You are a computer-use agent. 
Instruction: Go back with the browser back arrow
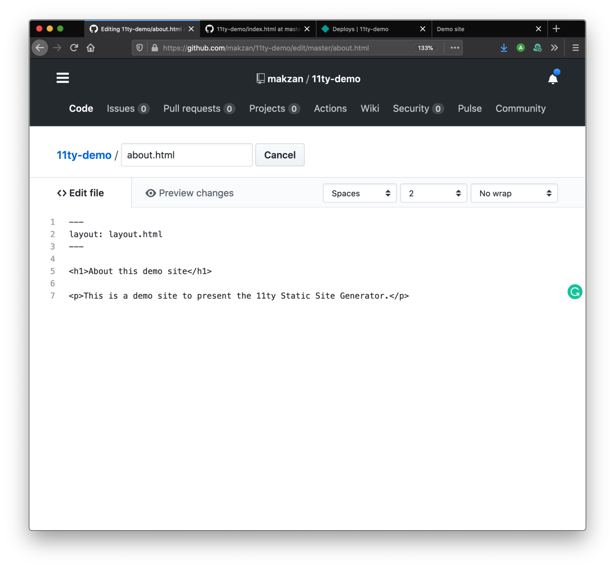pyautogui.click(x=40, y=48)
